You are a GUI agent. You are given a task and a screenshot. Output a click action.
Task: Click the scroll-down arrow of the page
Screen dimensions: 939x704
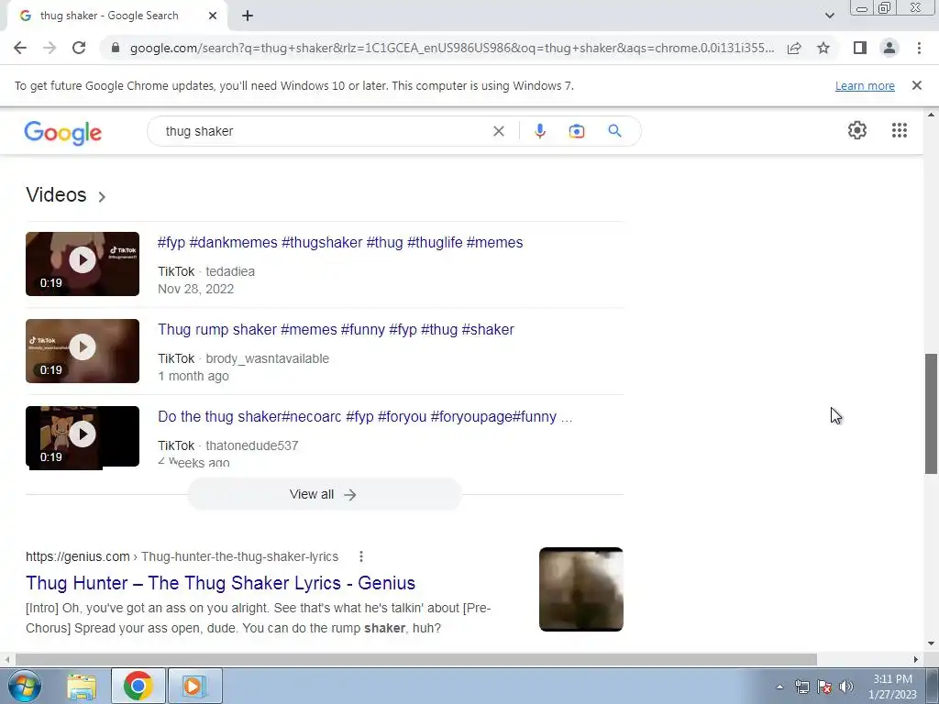click(932, 644)
